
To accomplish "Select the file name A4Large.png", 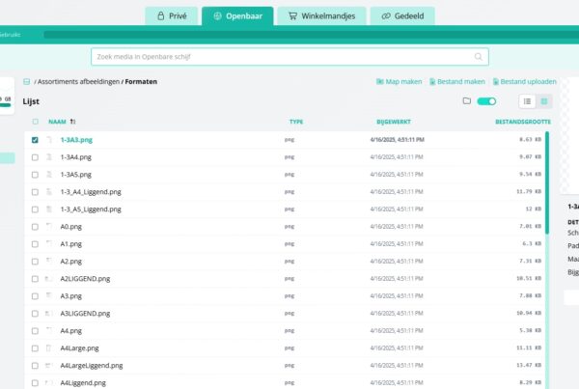I will tap(80, 348).
